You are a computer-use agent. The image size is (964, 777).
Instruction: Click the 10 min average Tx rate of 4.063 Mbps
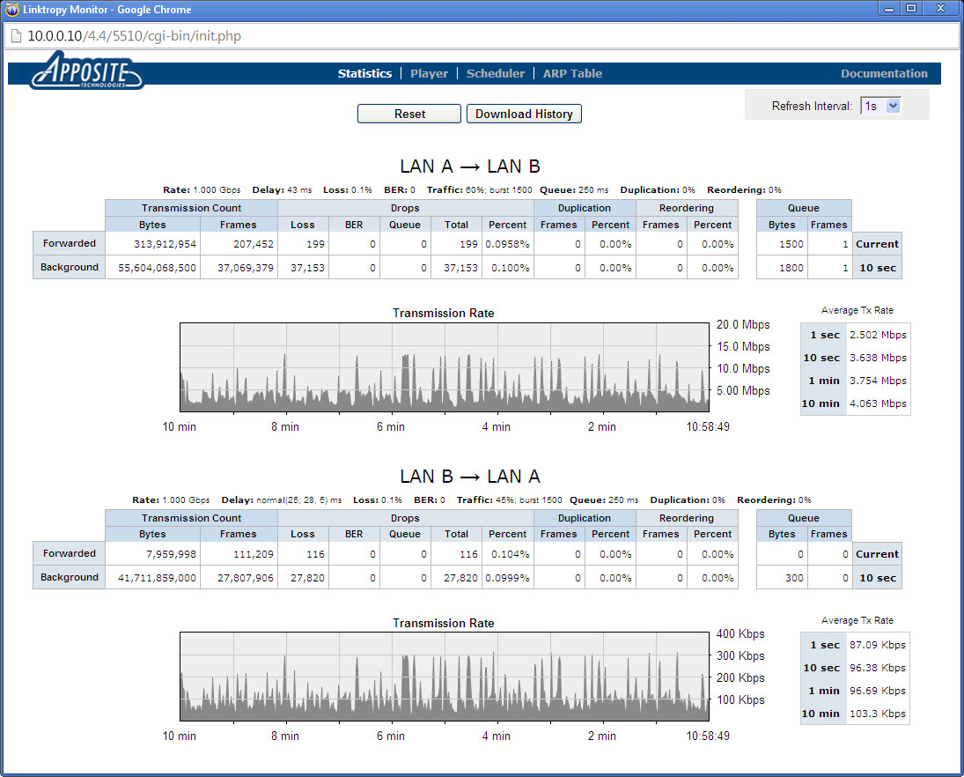click(876, 403)
